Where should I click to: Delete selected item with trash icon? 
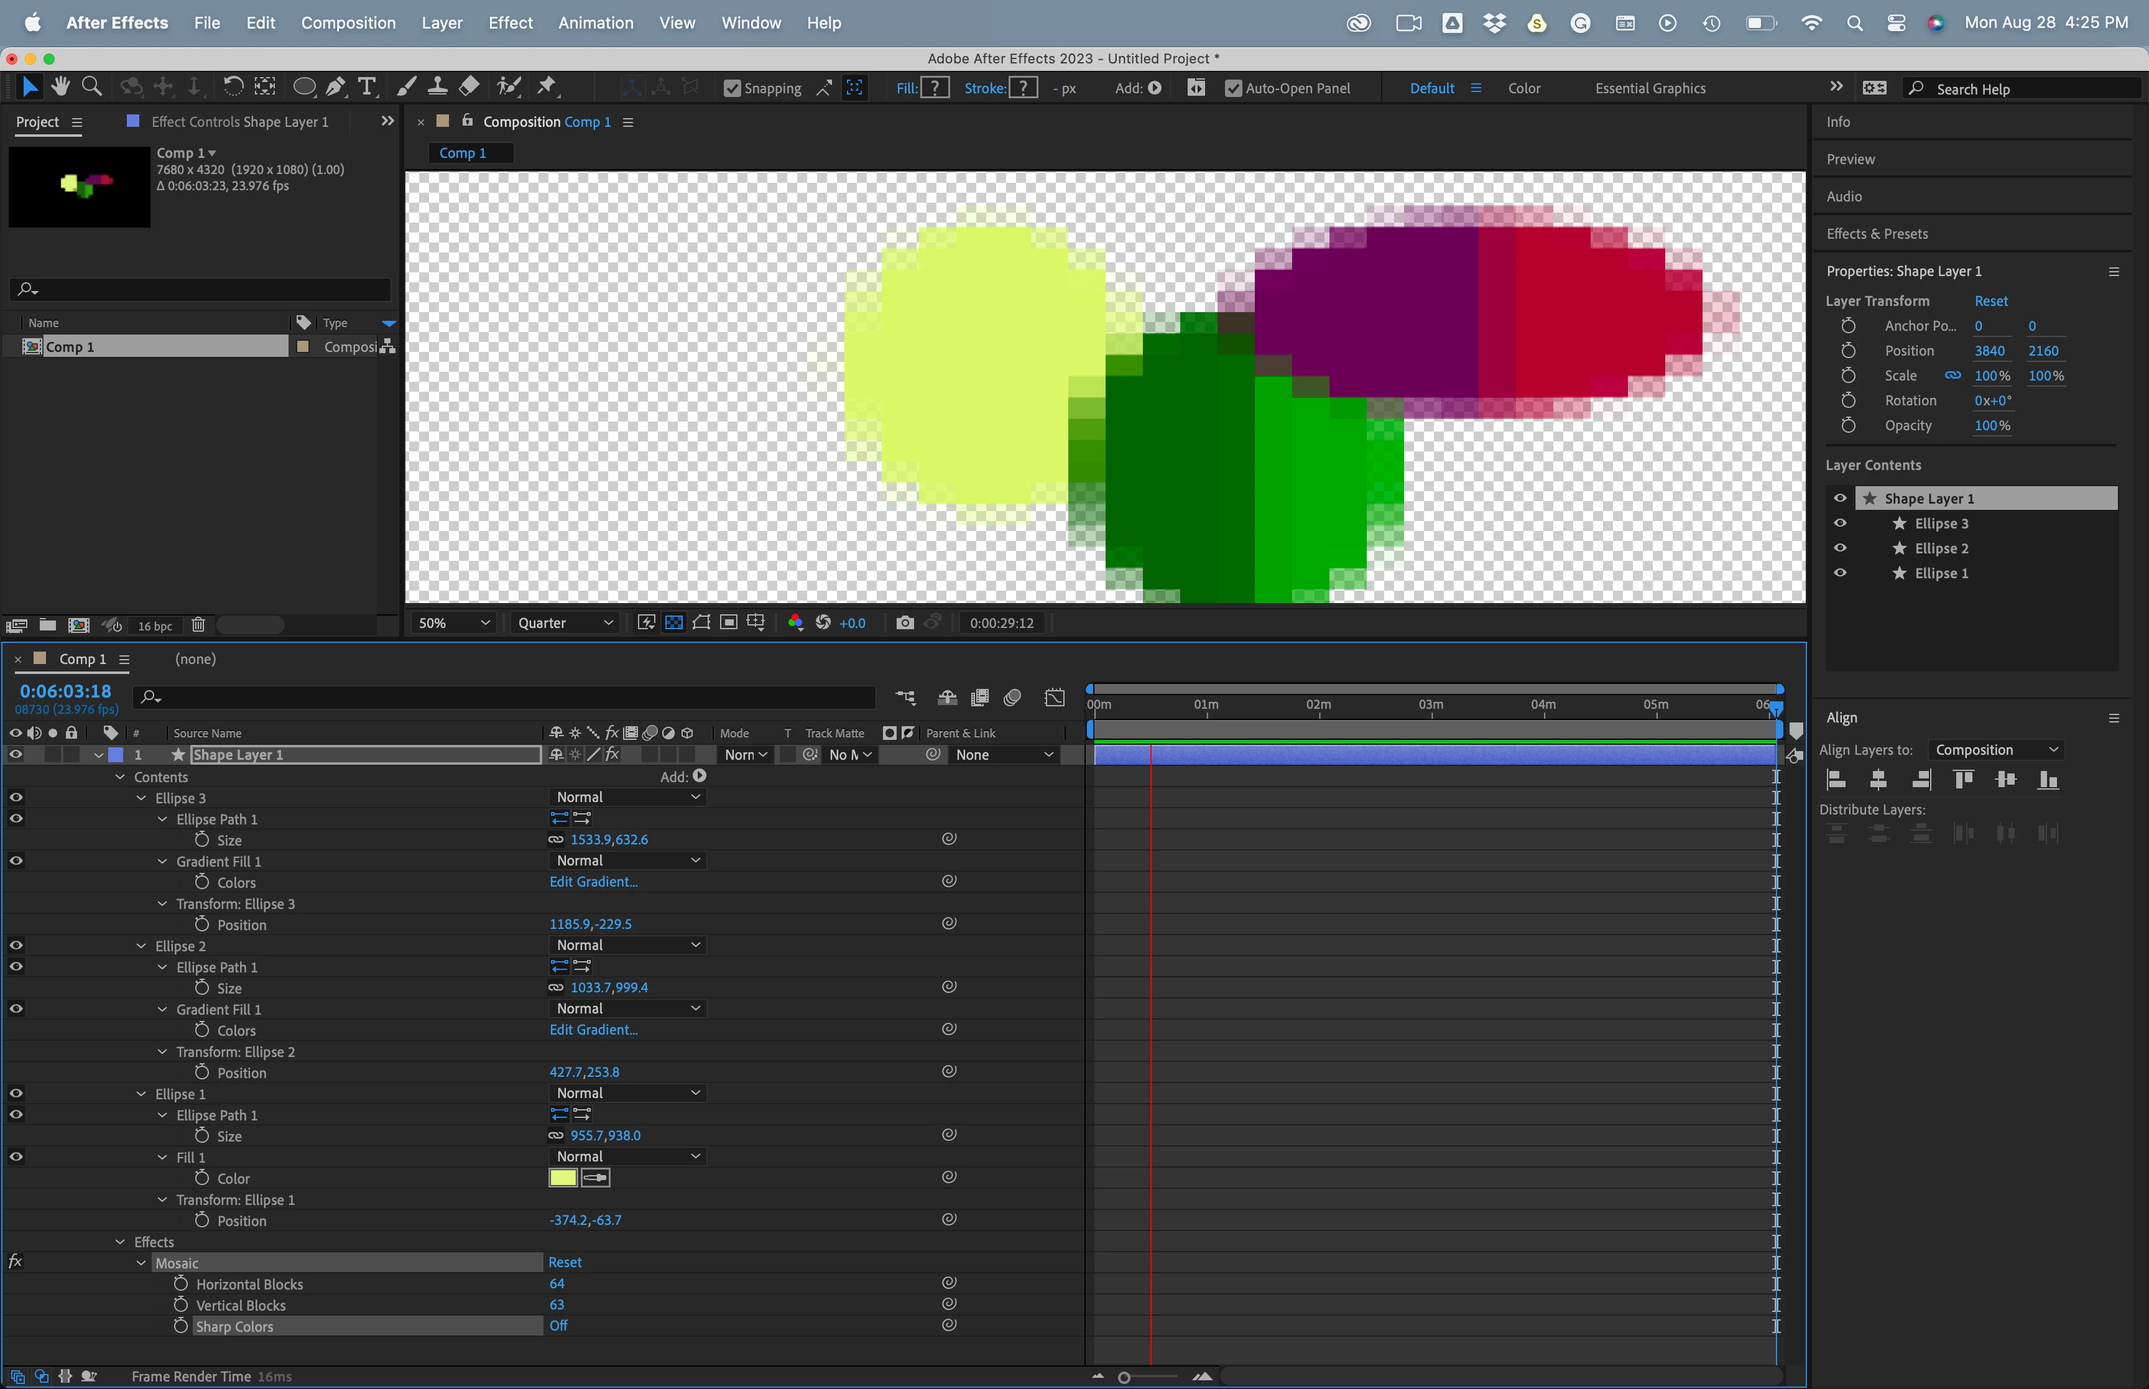(198, 625)
